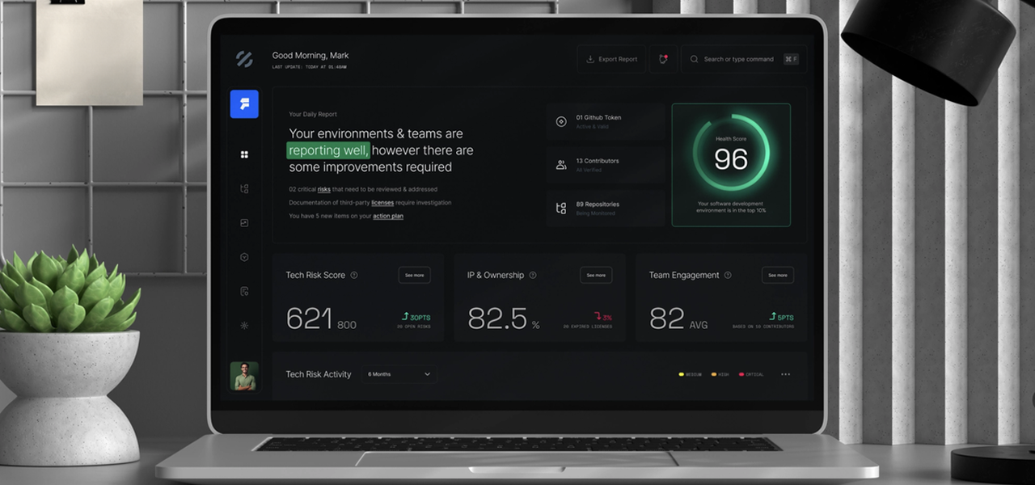1035x485 pixels.
Task: Click the striped app logo beside the greeting
Action: [243, 59]
